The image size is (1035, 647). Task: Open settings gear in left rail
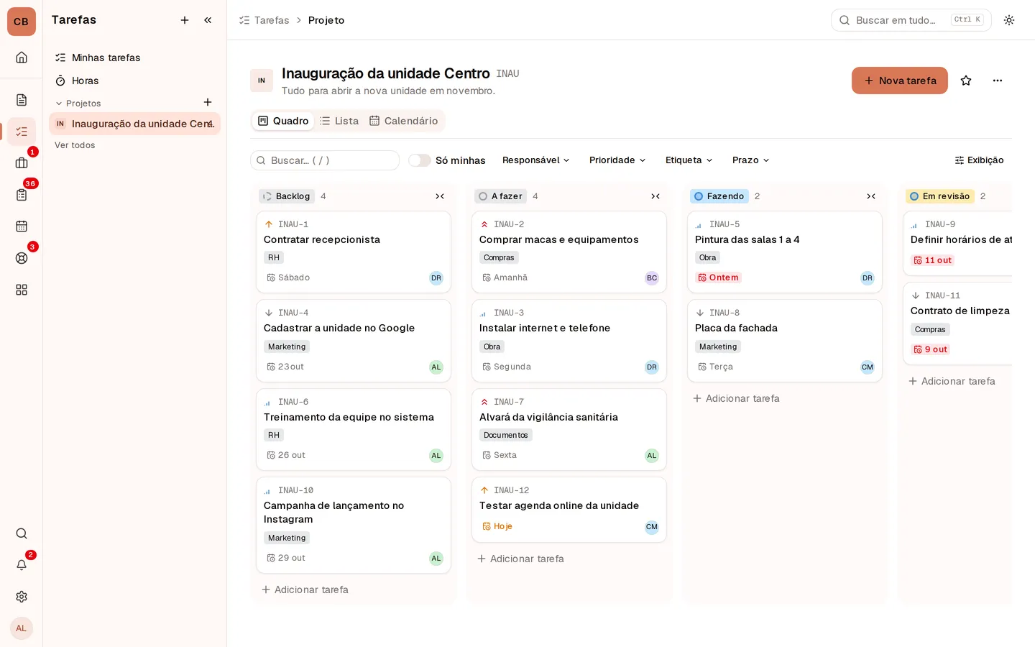click(x=22, y=597)
